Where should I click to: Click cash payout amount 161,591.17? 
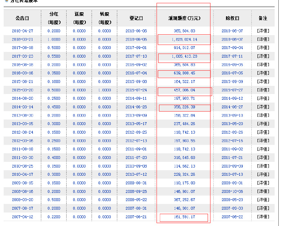tap(184, 217)
